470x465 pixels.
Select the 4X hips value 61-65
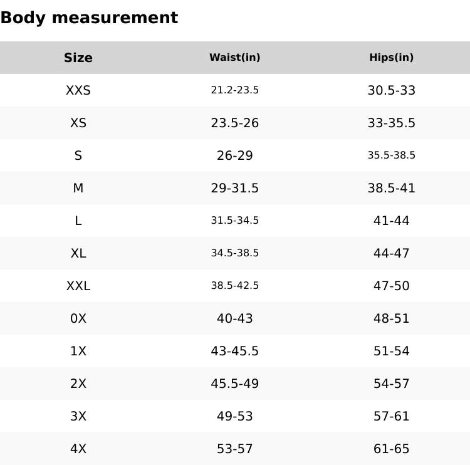pos(392,449)
